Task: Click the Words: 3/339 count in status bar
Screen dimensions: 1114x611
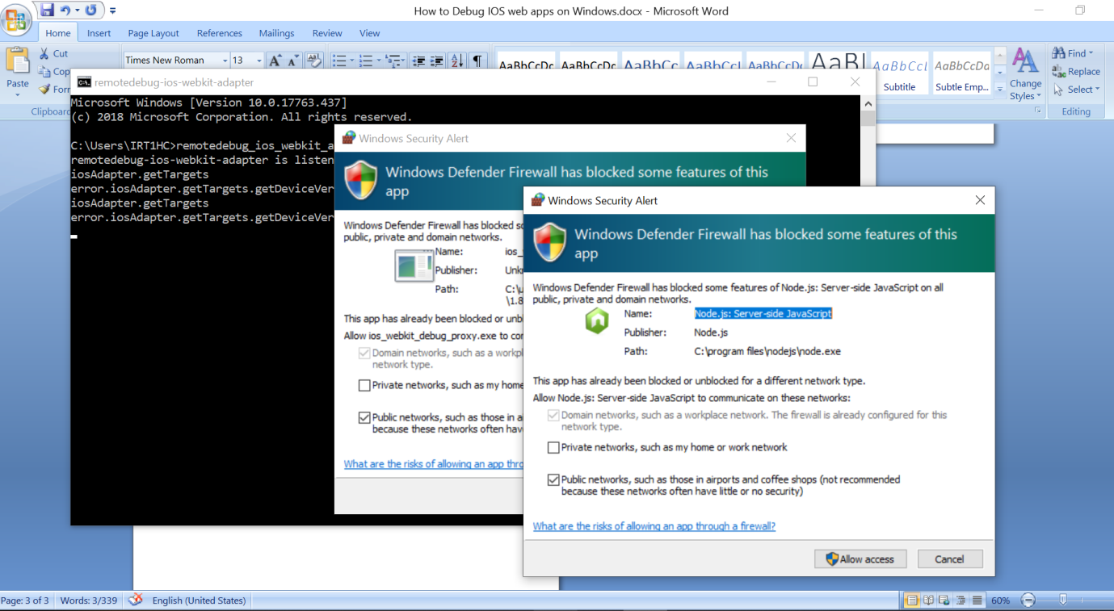Action: point(87,601)
